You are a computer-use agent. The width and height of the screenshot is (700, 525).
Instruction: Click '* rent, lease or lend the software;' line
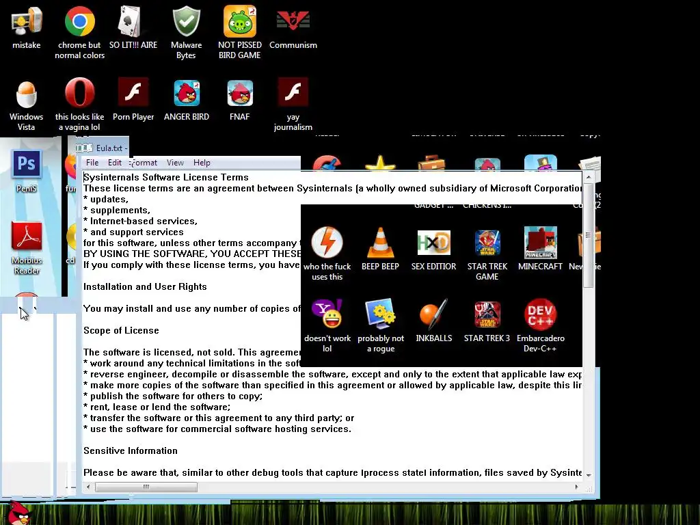[x=157, y=407]
